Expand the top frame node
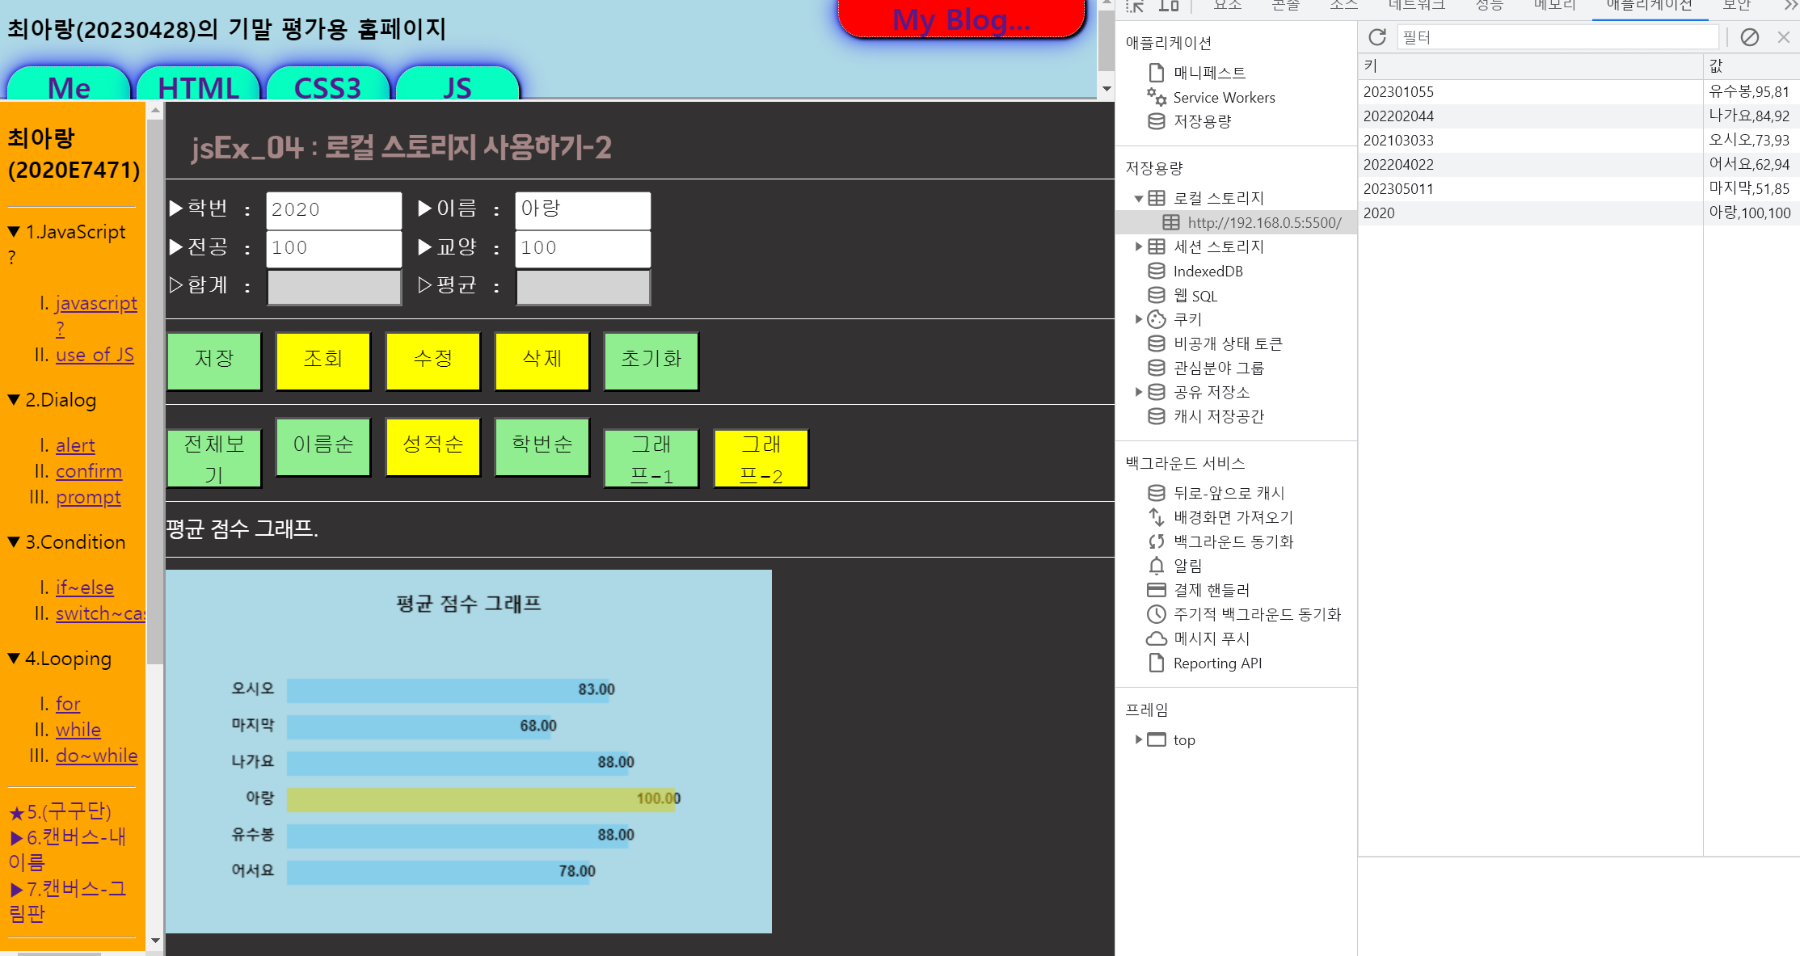This screenshot has height=956, width=1800. (1138, 739)
